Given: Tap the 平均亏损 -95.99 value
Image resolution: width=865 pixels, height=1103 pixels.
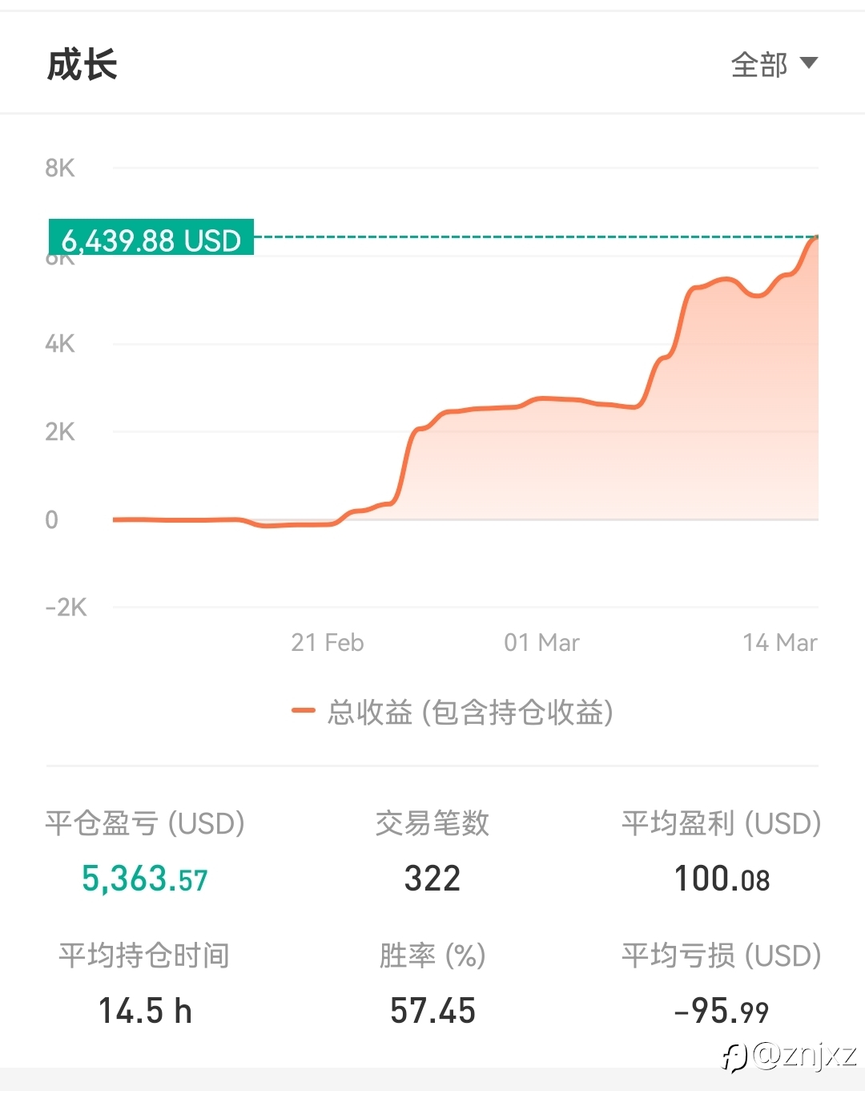Looking at the screenshot, I should (722, 1012).
